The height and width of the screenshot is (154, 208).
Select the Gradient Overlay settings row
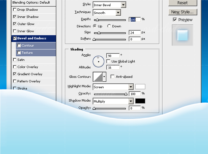[x=34, y=74]
